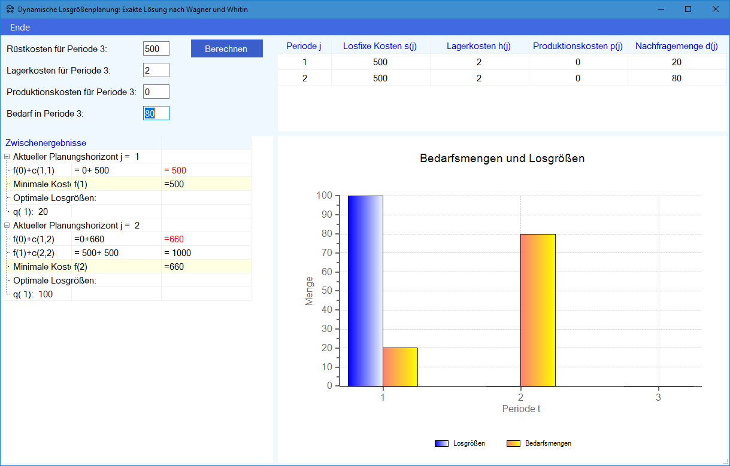Click the orange Bedarfsmengen legend swatch
Screen dimensions: 730x466
tap(513, 443)
